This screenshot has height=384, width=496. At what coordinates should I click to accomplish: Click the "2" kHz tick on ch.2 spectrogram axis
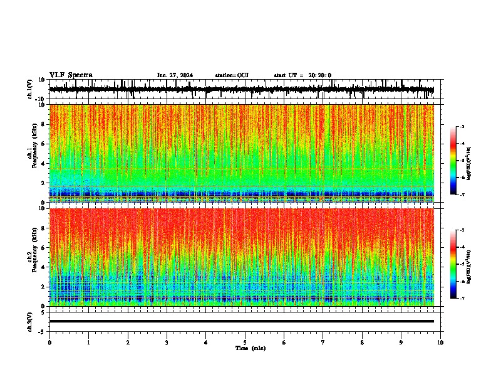43,287
